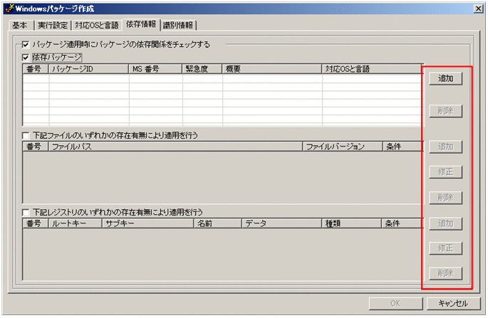The height and width of the screenshot is (318, 488).
Task: Click the ファイルバージョン column header
Action: point(343,147)
